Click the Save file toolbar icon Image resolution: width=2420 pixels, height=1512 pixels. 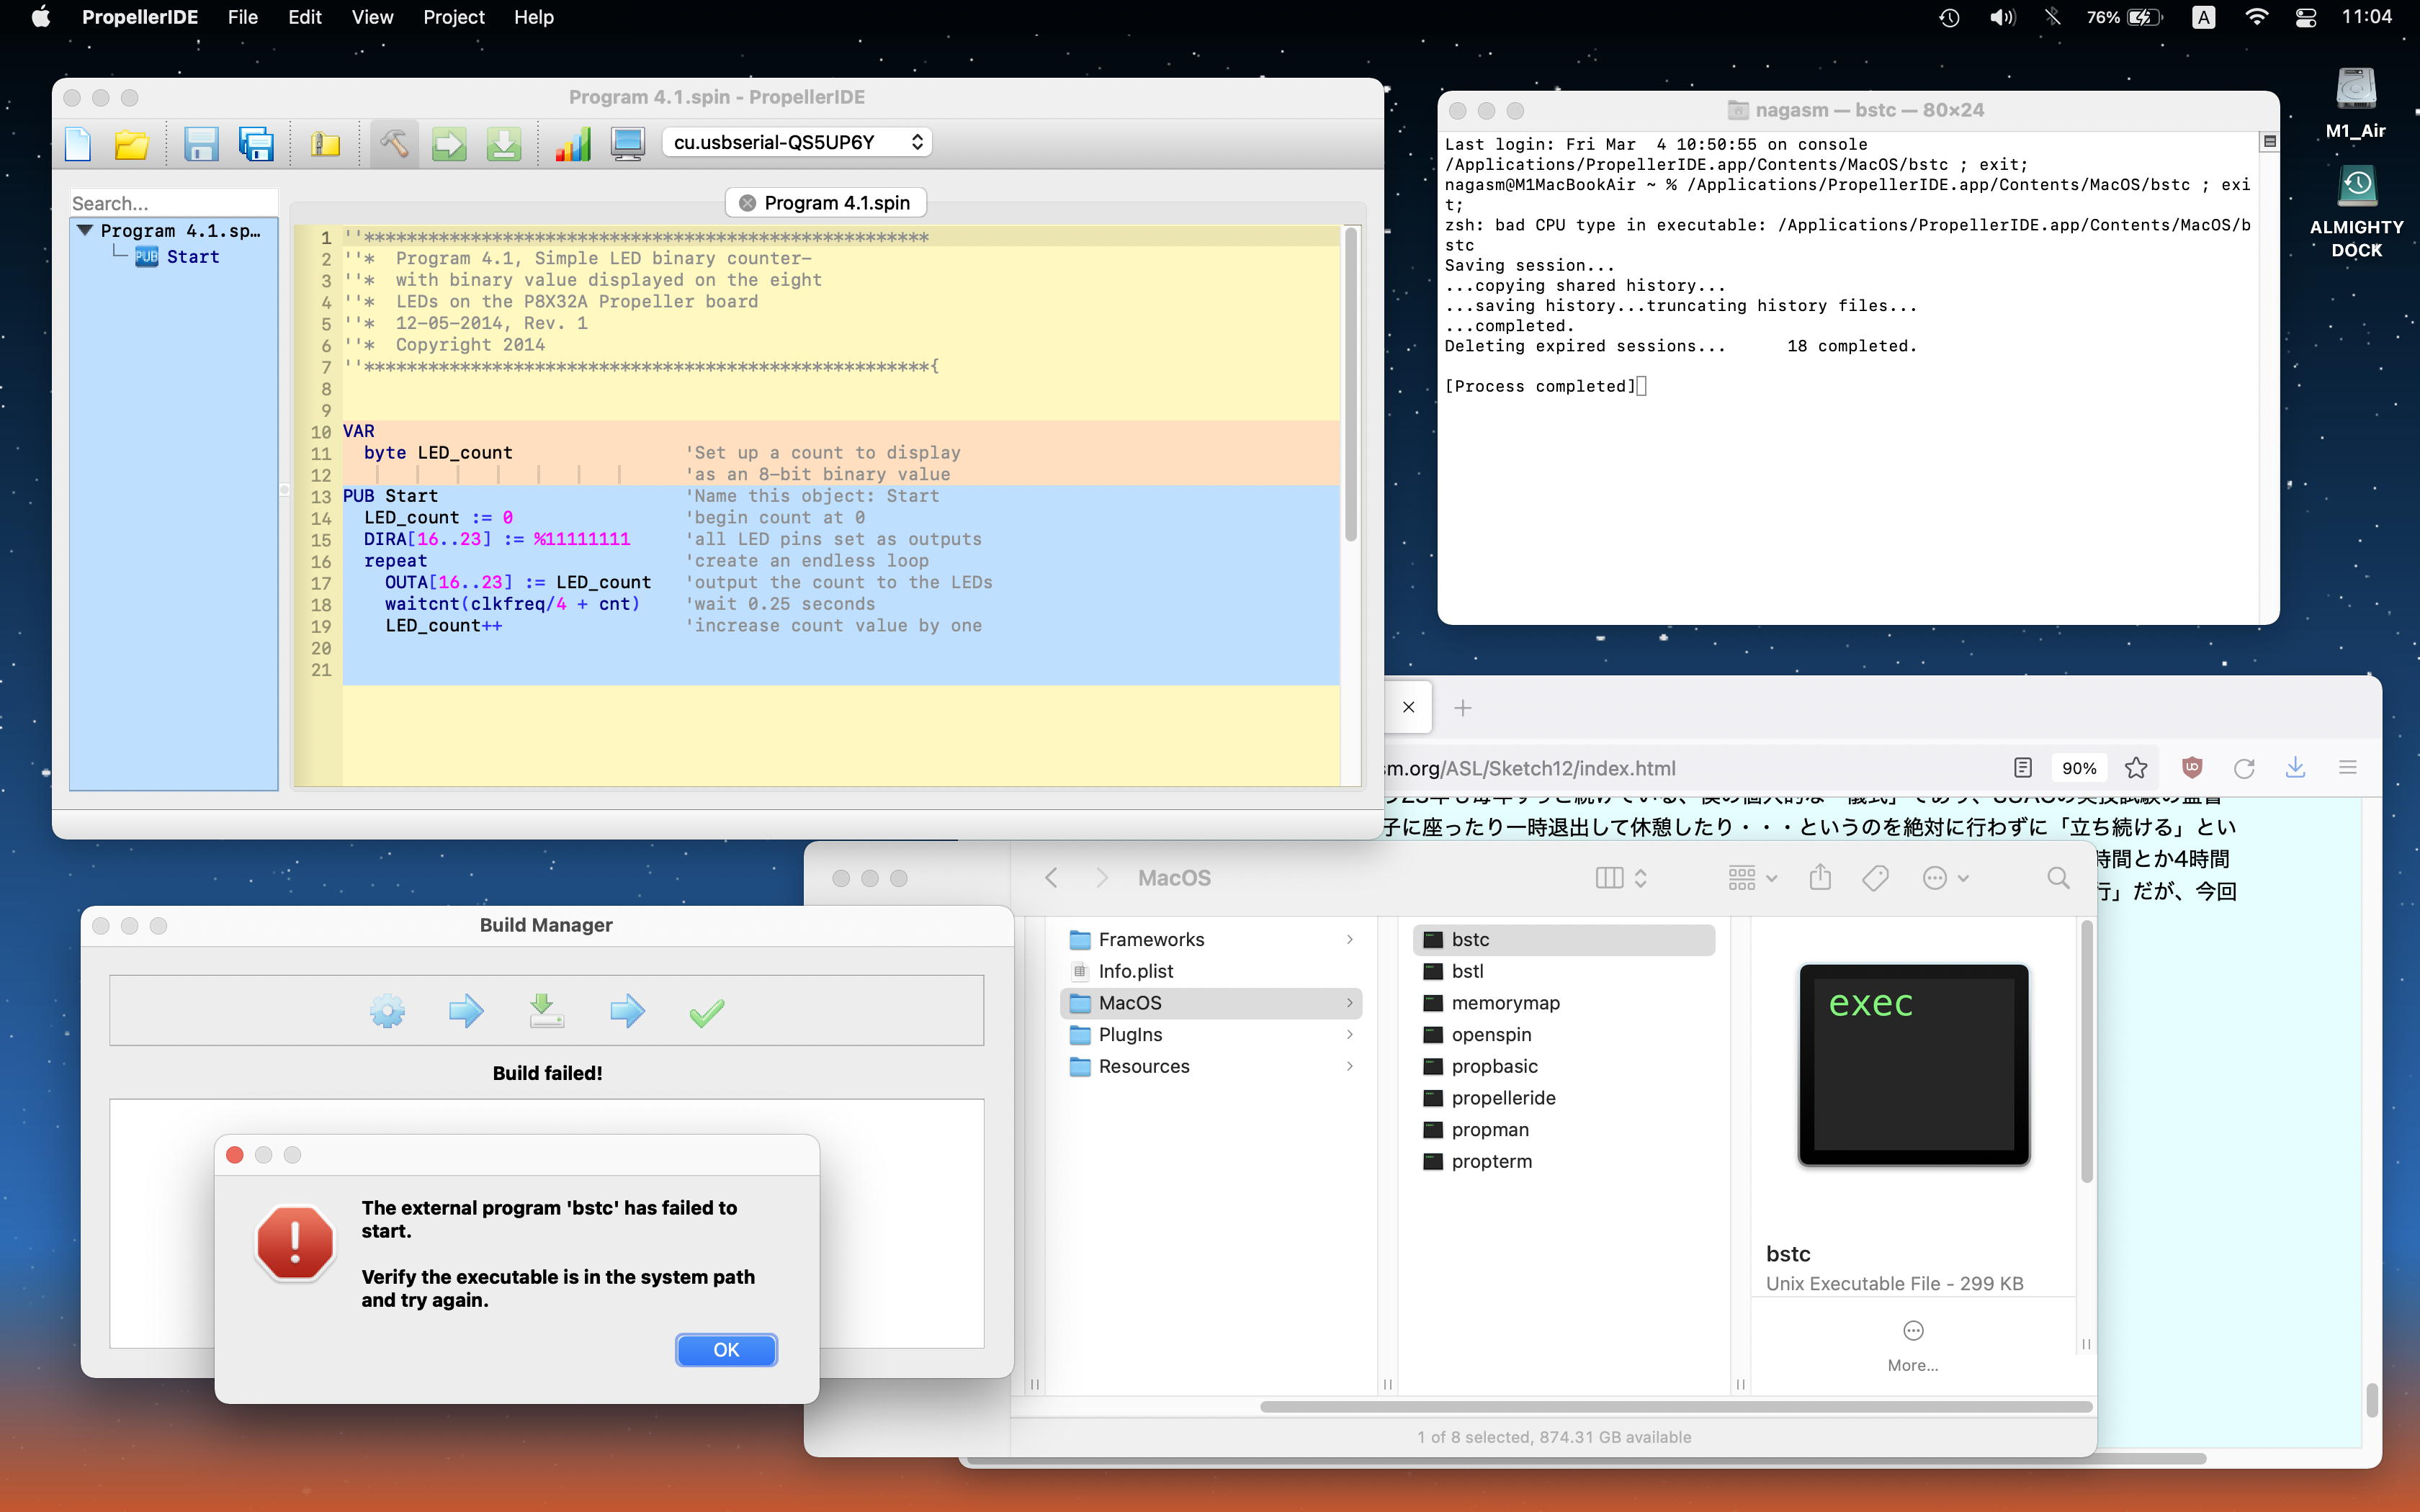point(201,144)
